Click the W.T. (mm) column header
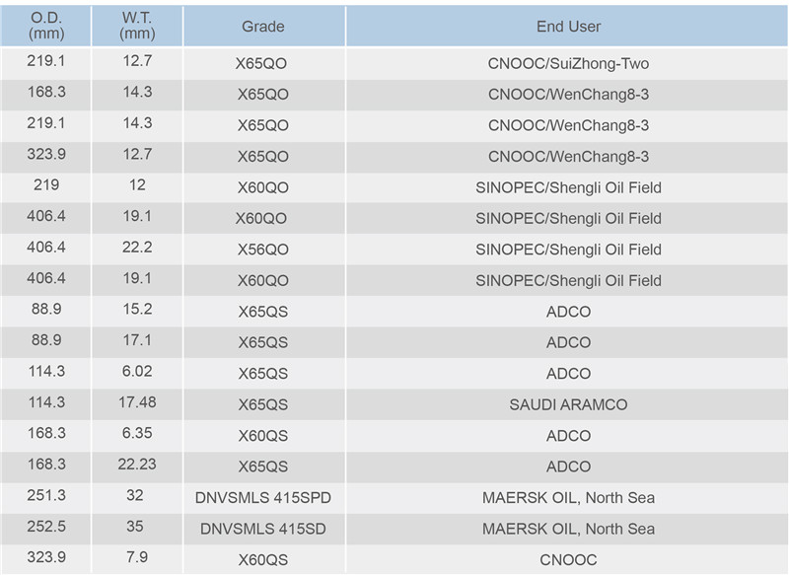789x575 pixels. click(137, 26)
